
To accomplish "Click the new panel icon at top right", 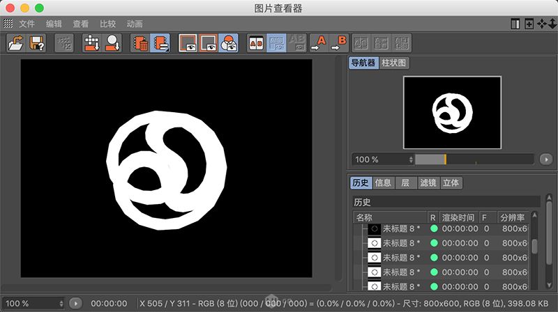I will pyautogui.click(x=529, y=24).
